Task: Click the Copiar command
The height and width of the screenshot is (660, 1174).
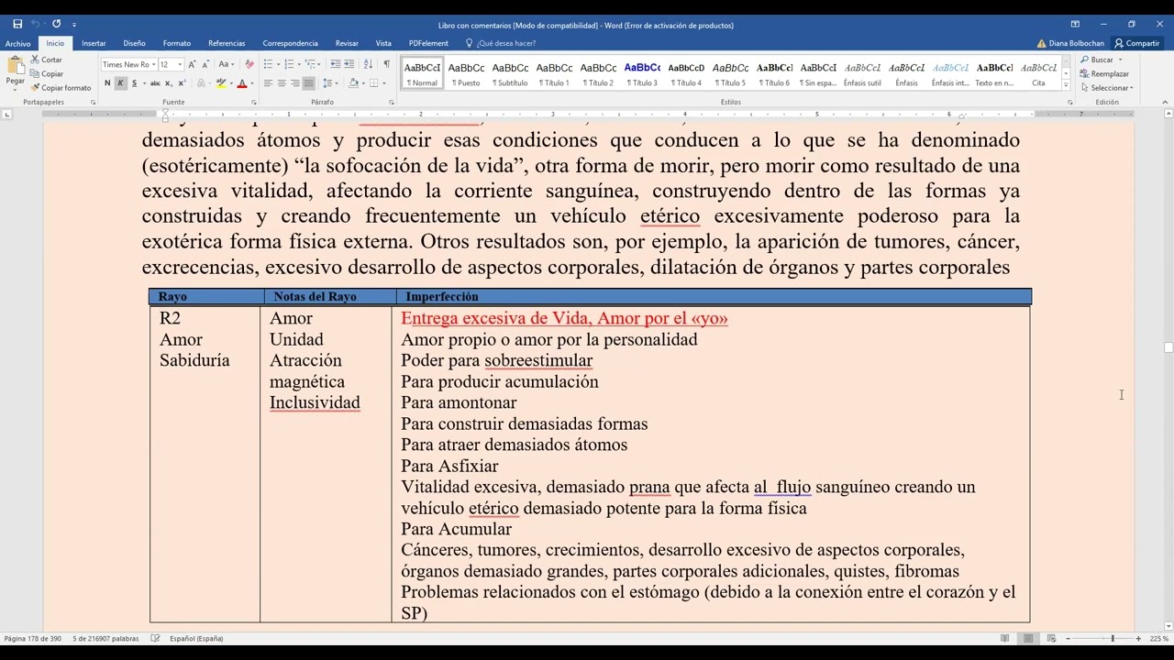Action: pyautogui.click(x=47, y=73)
